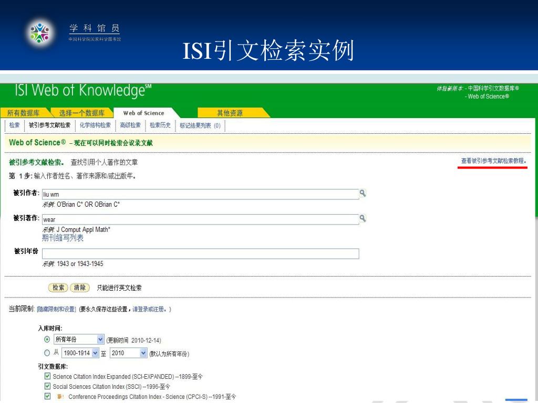Go to the 检索 sub-tab

click(x=14, y=125)
